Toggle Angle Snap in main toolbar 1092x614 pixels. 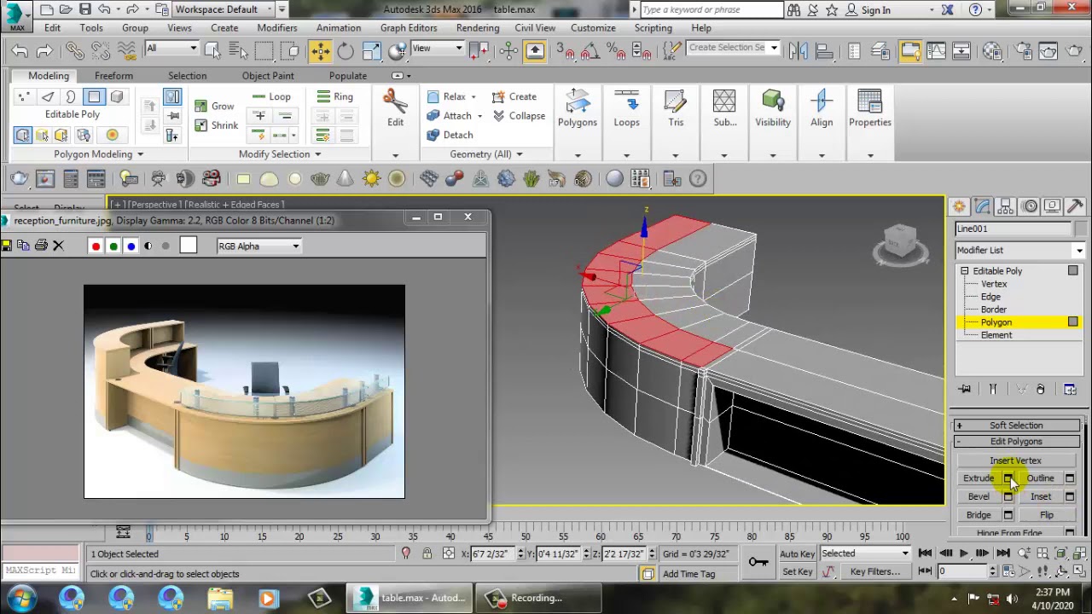590,51
